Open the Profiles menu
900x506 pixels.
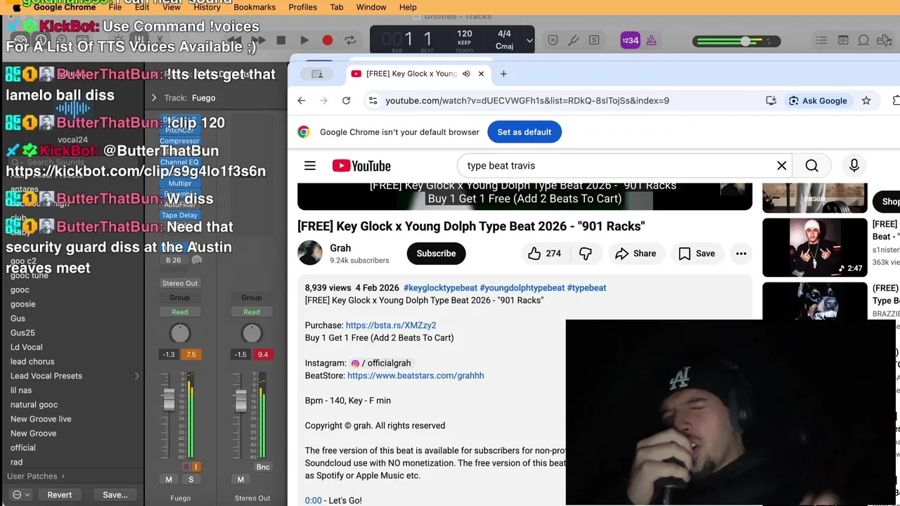pyautogui.click(x=302, y=7)
